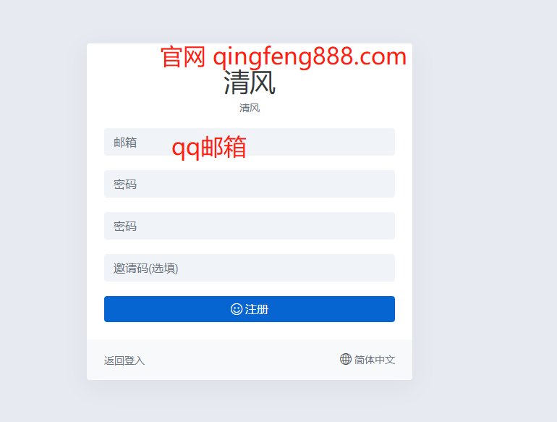
Task: Focus the 邮箱 email input field
Action: click(250, 142)
